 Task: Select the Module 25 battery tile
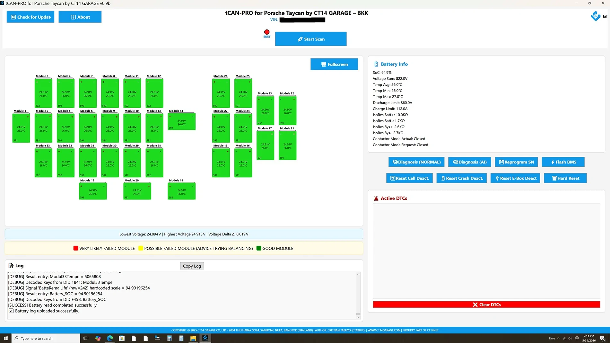point(243,93)
